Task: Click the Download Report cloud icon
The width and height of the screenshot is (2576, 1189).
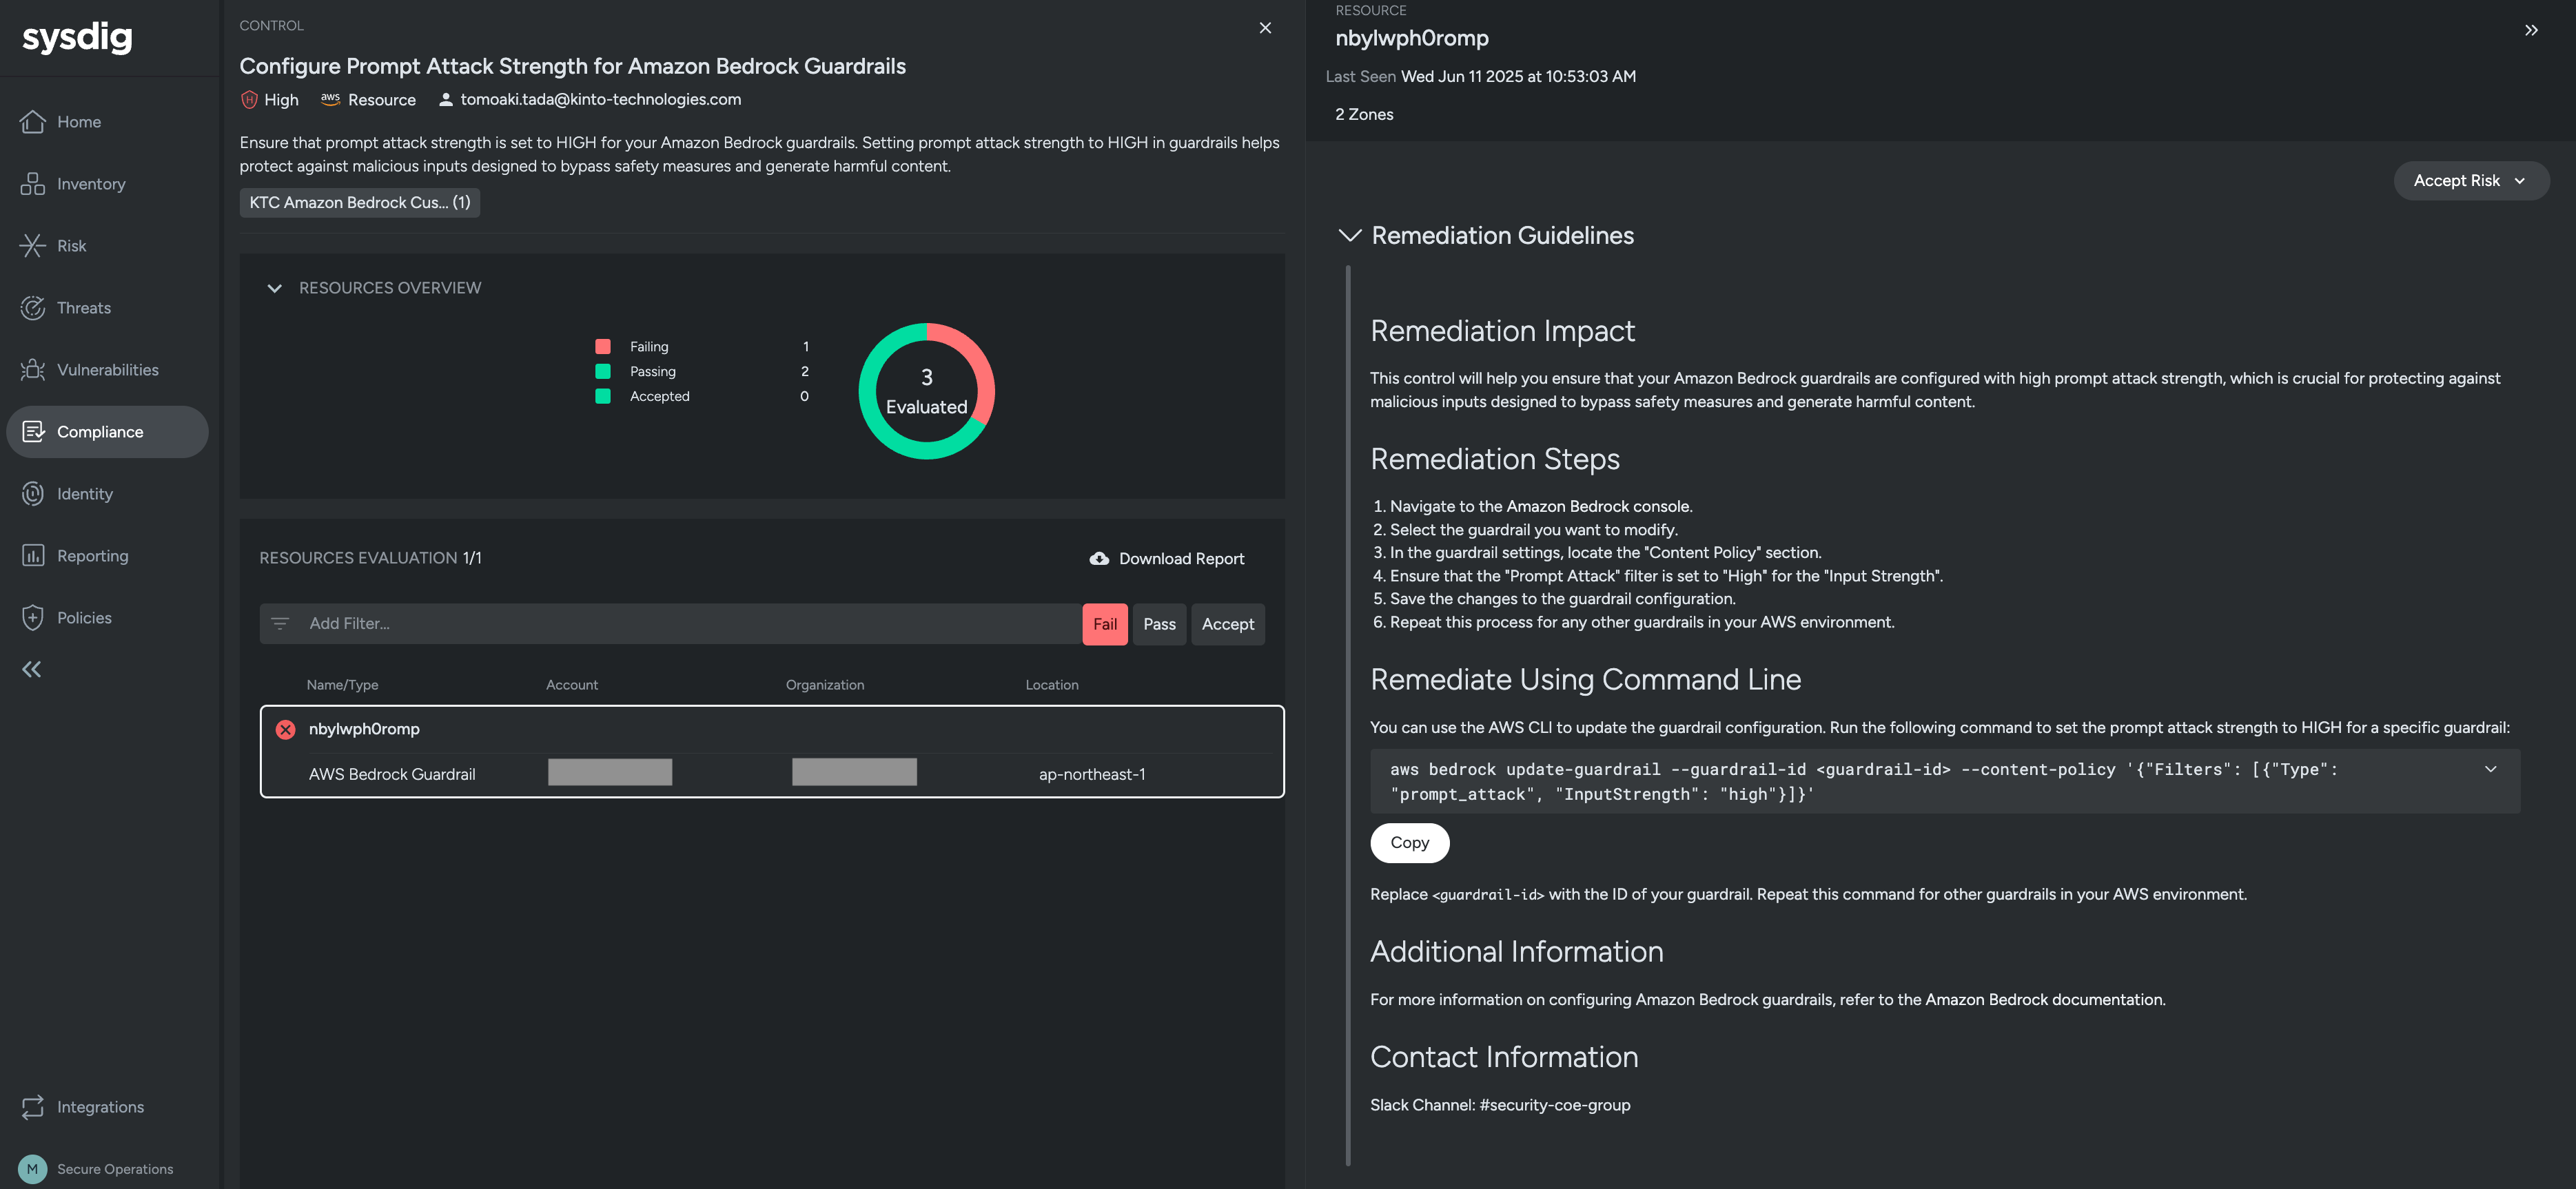Action: [1099, 559]
